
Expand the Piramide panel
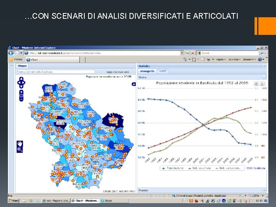264,190
